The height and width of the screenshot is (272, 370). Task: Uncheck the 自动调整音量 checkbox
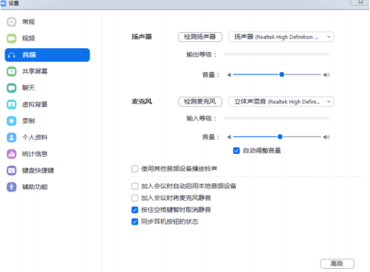[236, 151]
